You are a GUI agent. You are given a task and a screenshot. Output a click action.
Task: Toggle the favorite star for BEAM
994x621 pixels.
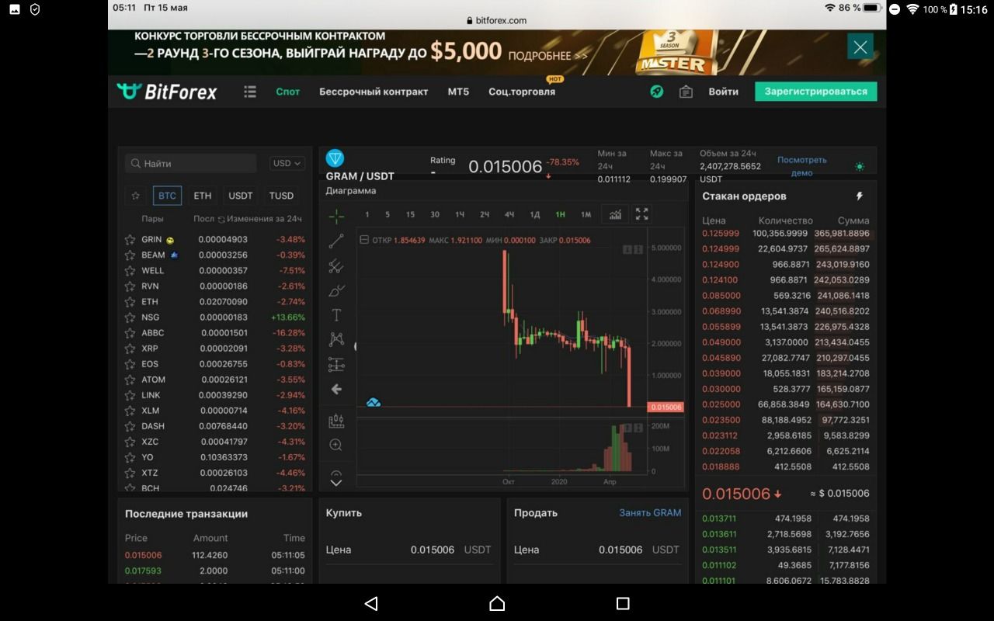coord(130,255)
